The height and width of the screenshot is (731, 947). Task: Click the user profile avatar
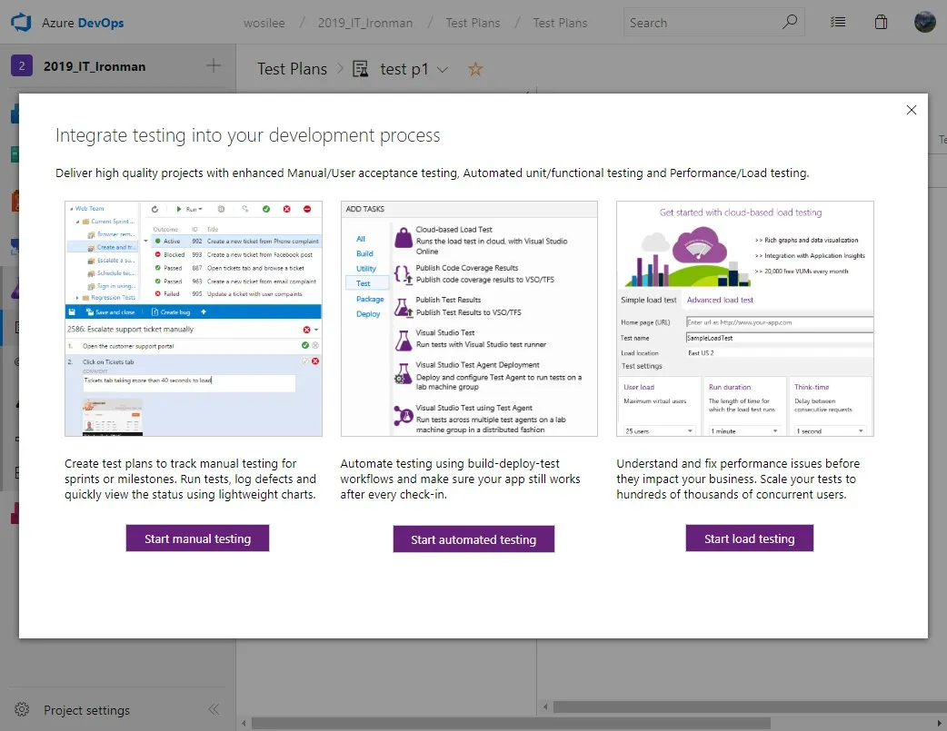(924, 22)
